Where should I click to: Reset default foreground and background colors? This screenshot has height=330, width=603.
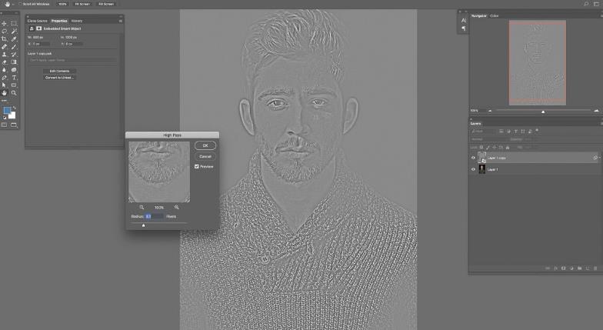5,118
